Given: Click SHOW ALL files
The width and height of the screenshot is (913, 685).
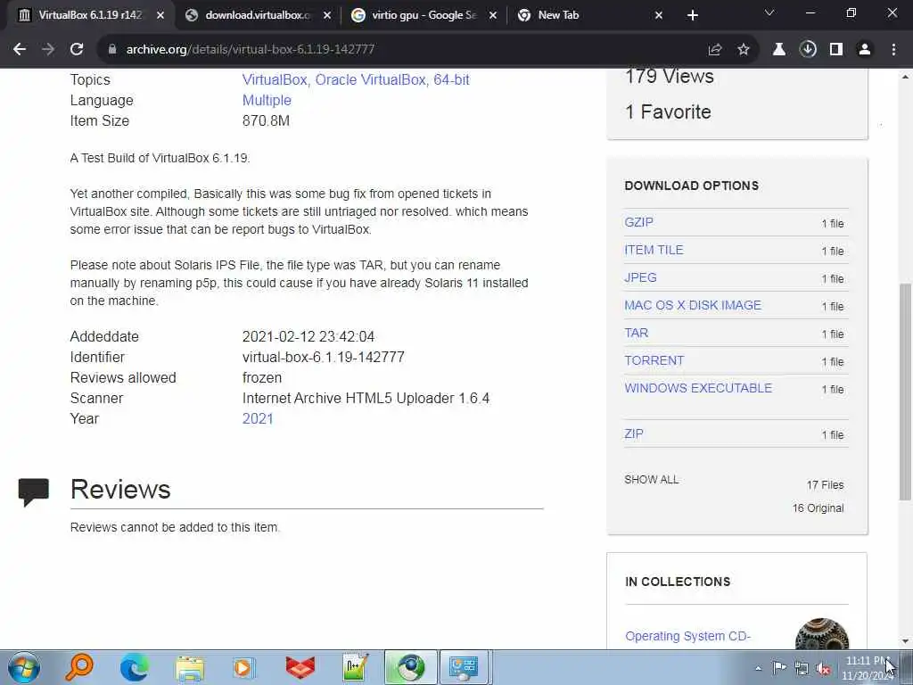Looking at the screenshot, I should [x=651, y=480].
